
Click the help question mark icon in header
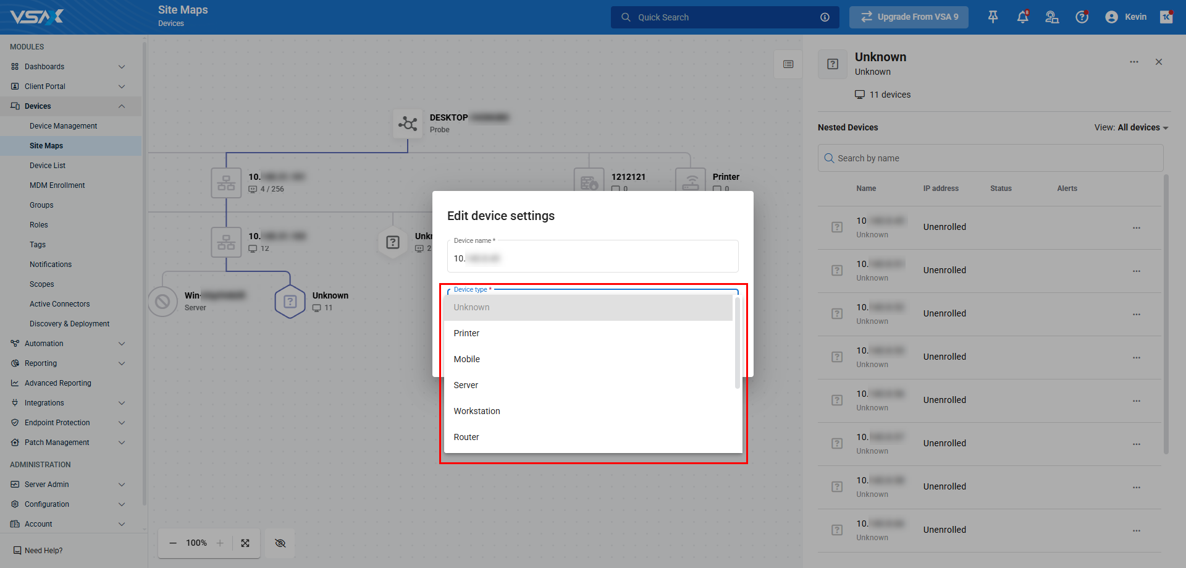point(1082,17)
